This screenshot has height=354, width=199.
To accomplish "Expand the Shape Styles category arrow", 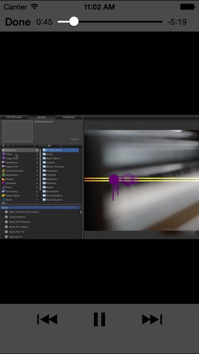I will coord(37,195).
